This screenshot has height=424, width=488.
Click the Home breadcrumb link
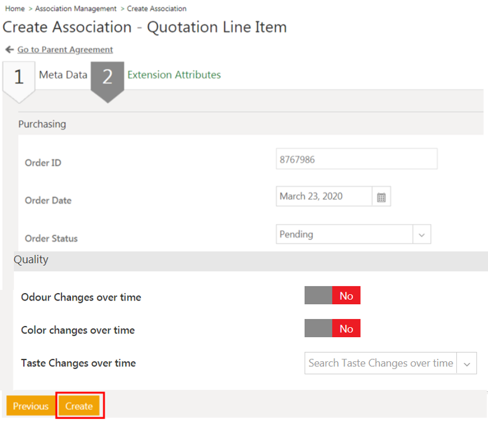click(14, 9)
